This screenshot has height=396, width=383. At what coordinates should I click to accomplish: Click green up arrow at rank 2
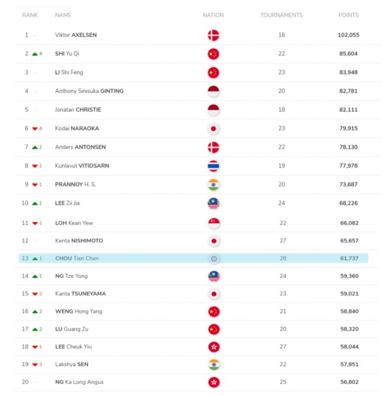pyautogui.click(x=34, y=54)
